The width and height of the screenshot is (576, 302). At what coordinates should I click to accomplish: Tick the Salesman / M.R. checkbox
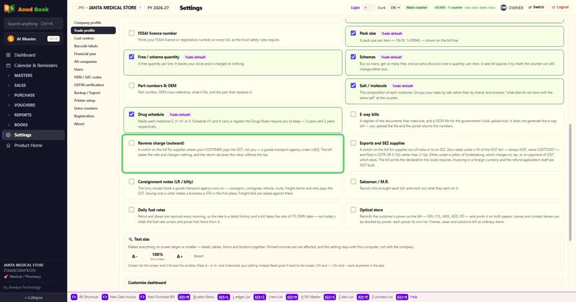point(353,182)
